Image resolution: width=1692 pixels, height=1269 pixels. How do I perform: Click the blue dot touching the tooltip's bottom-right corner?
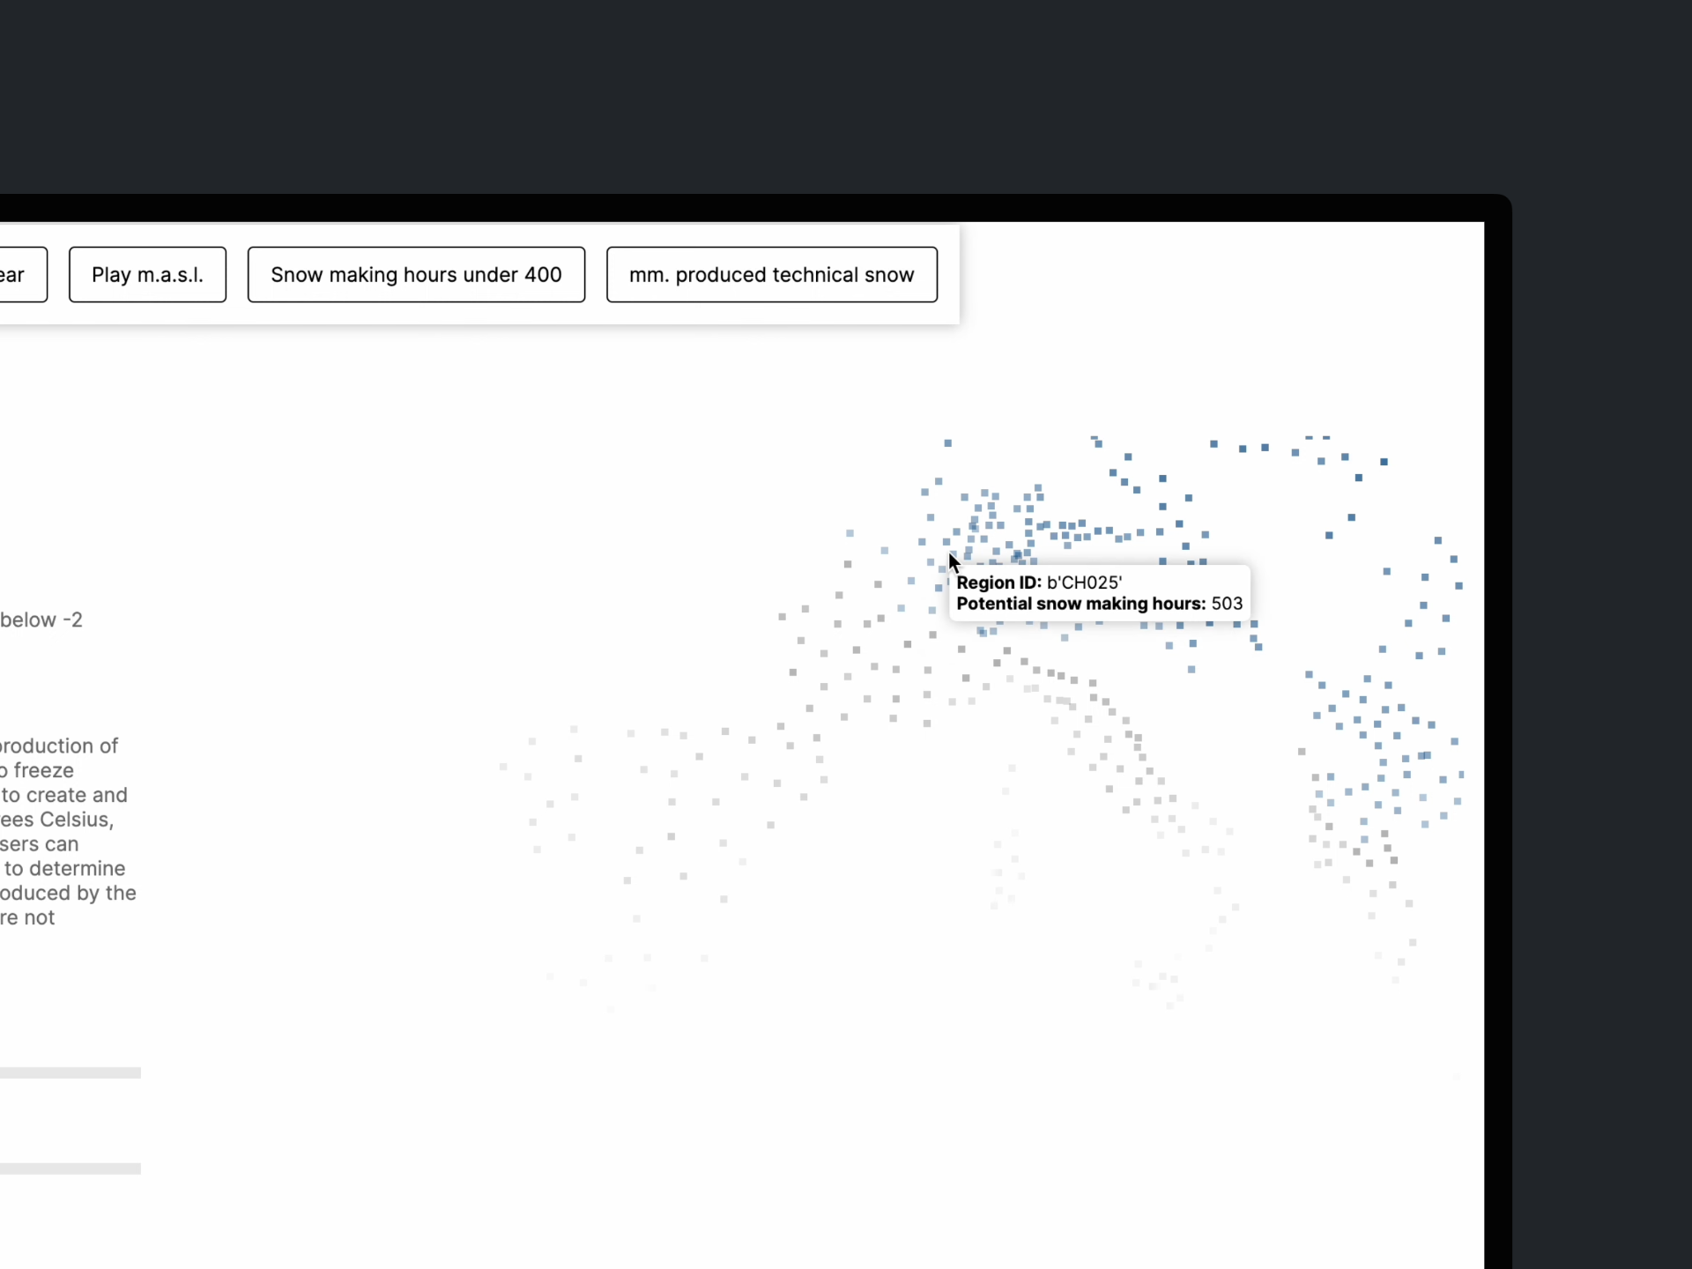[x=1254, y=624]
